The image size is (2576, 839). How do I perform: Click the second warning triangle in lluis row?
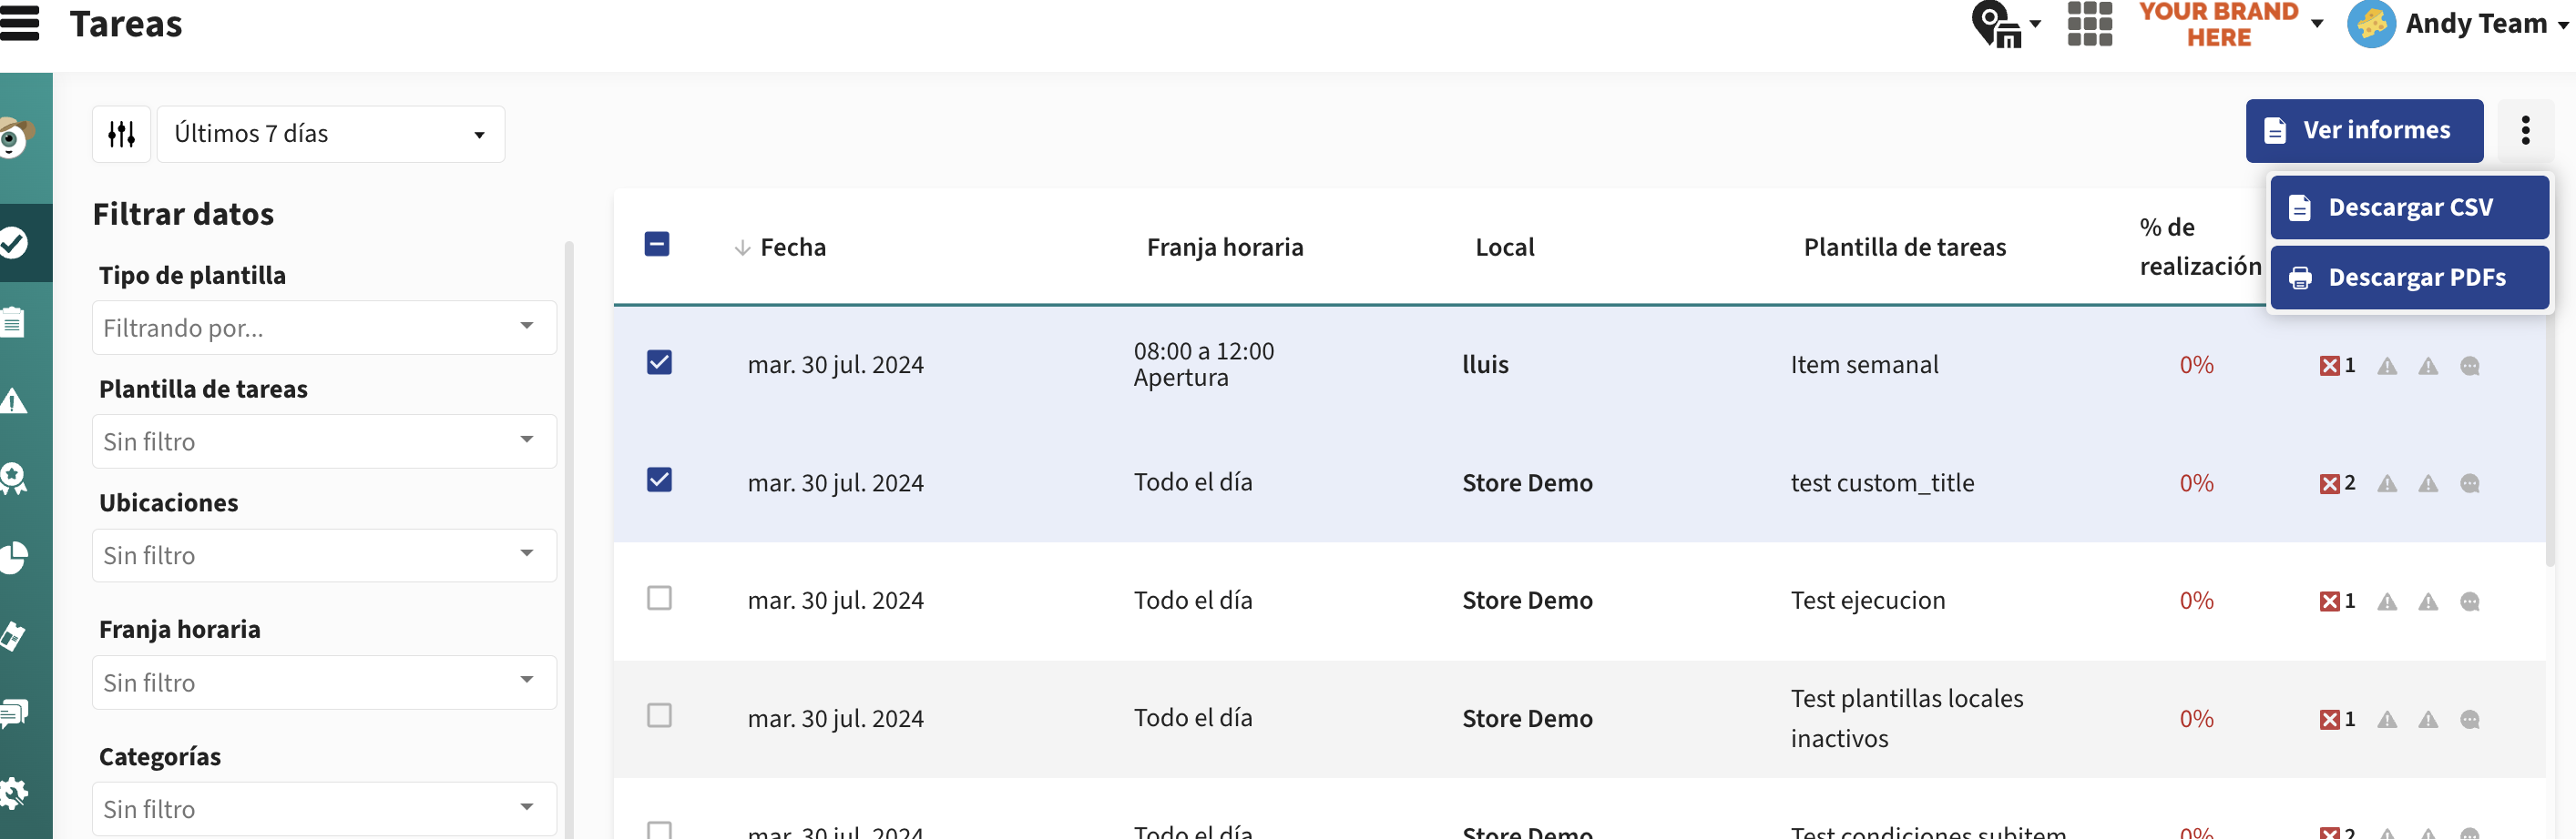coord(2428,366)
